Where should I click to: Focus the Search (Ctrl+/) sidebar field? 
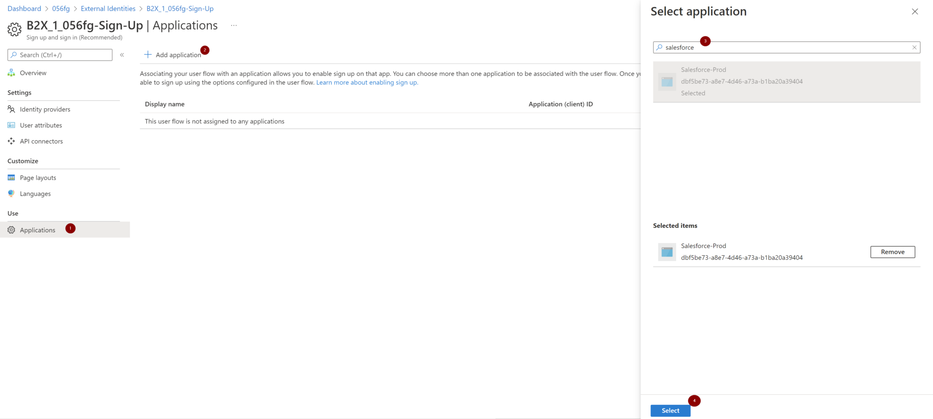point(59,55)
